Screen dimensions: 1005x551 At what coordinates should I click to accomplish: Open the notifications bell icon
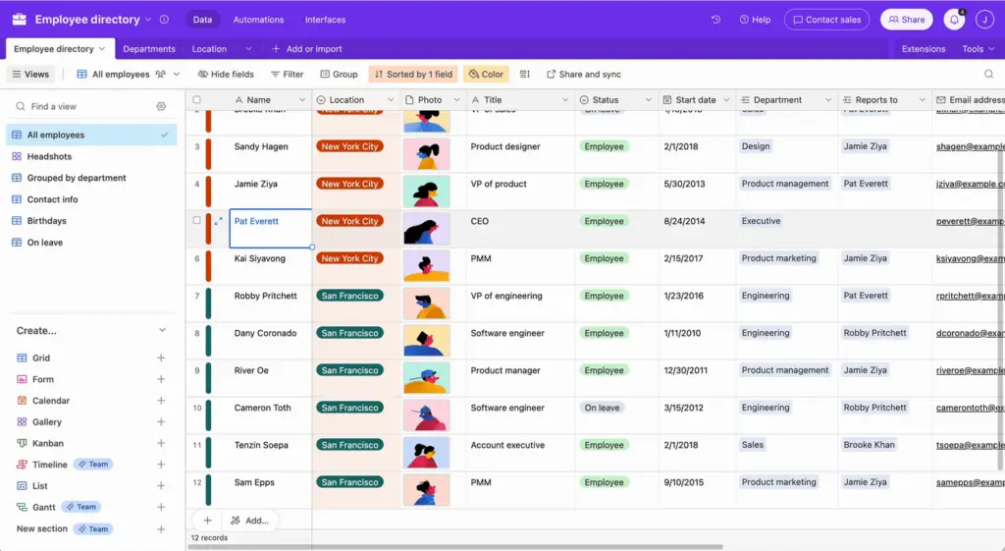tap(954, 20)
